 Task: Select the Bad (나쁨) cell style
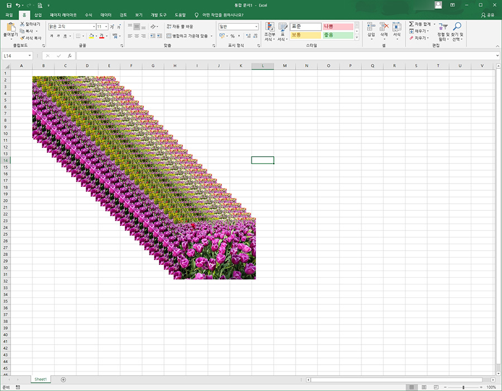(338, 27)
